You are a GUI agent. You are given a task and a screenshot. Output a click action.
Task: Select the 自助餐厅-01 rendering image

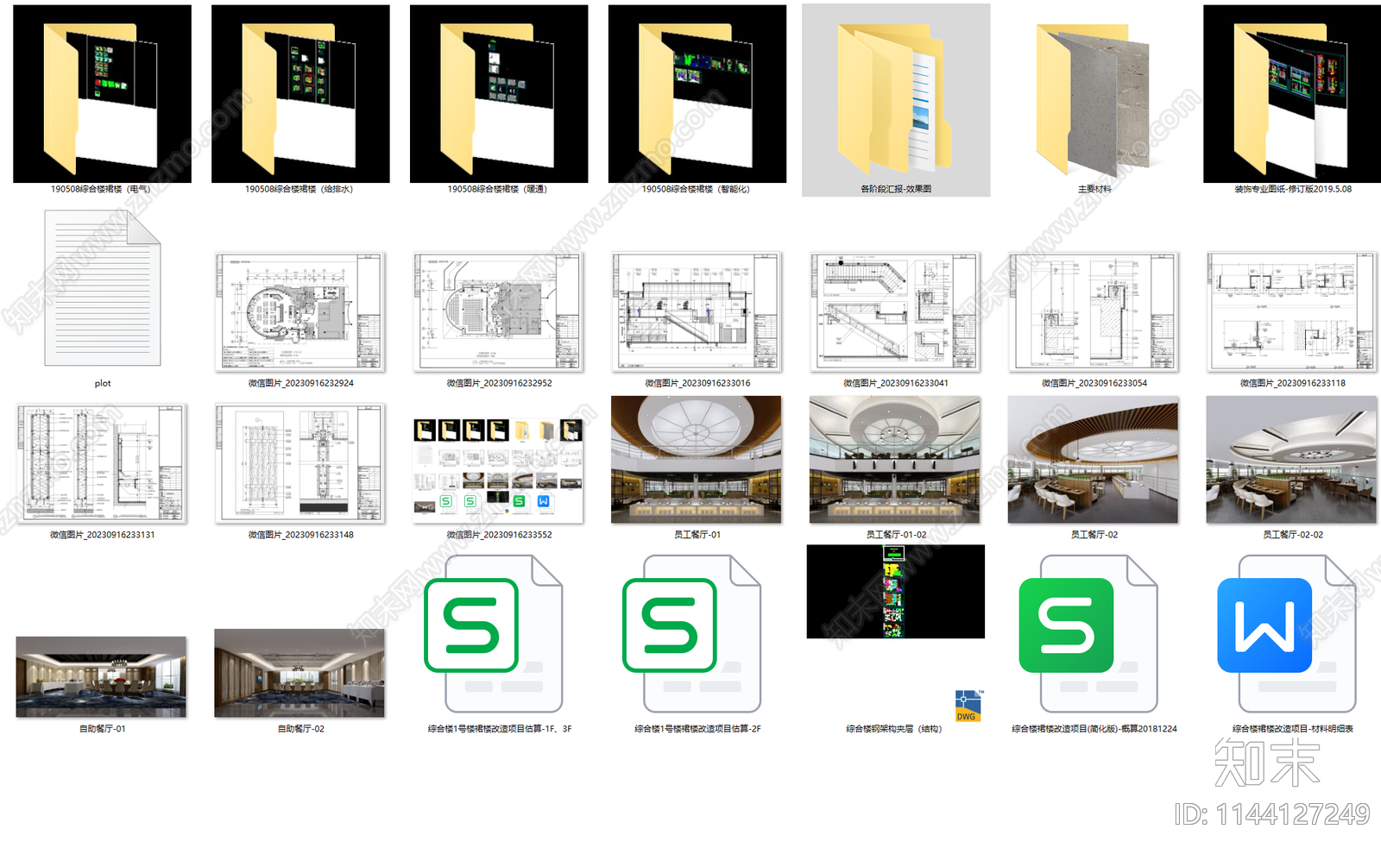(x=101, y=677)
